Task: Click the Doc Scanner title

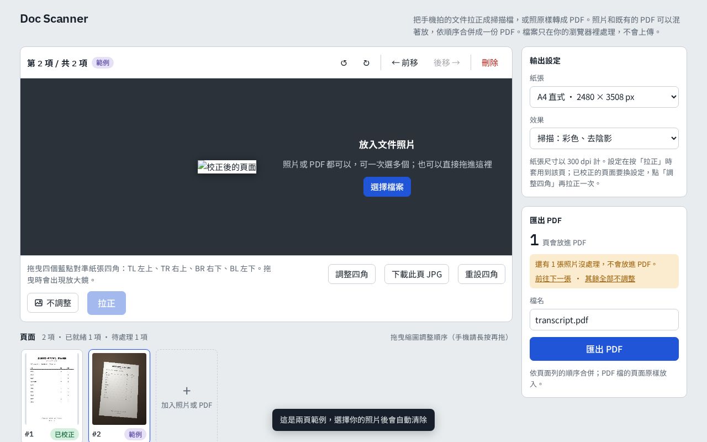Action: coord(54,19)
